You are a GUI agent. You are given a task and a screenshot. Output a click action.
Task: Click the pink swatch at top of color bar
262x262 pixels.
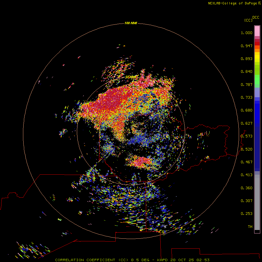(257, 31)
